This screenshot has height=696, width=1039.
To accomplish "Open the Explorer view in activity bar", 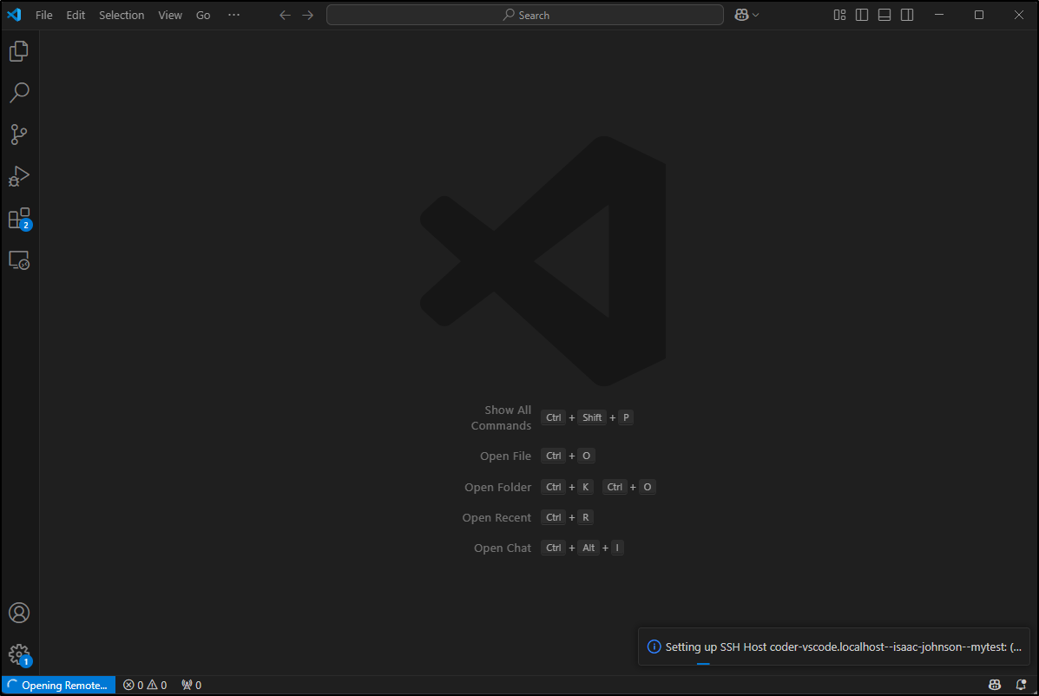I will click(19, 51).
